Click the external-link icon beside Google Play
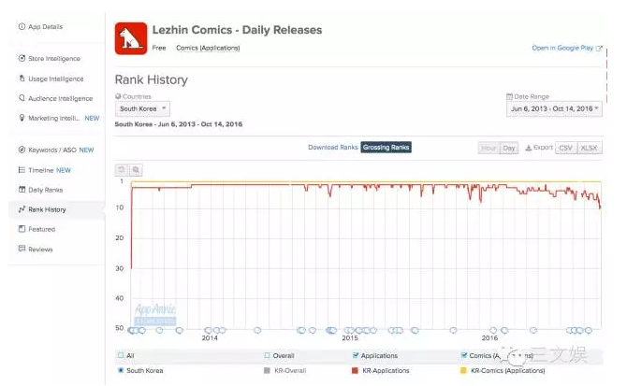 (x=599, y=49)
